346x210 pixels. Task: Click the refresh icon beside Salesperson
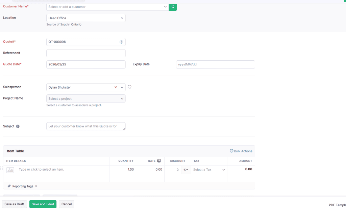point(129,87)
